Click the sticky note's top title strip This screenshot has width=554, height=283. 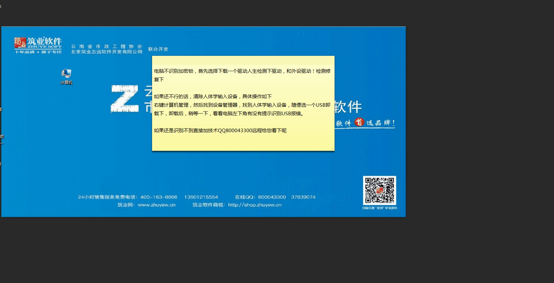pyautogui.click(x=243, y=59)
